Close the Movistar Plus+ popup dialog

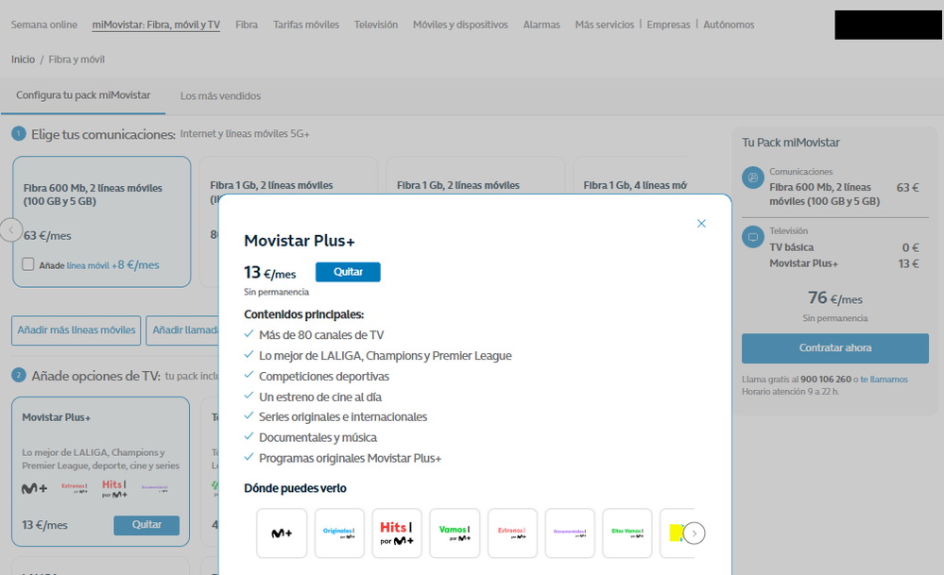701,224
